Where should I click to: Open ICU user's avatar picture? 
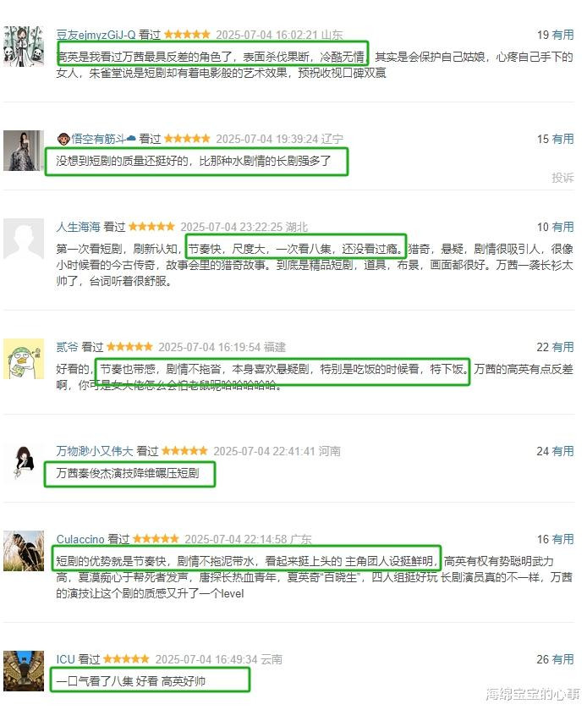(x=24, y=670)
